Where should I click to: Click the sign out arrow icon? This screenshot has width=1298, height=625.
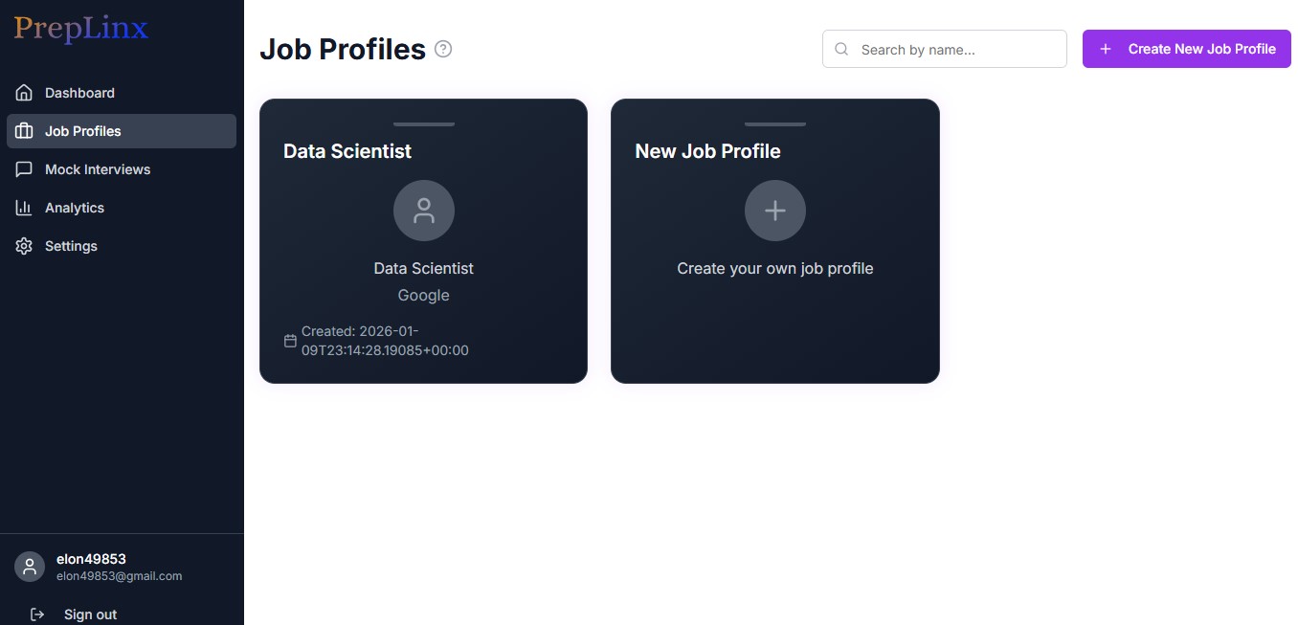point(37,614)
